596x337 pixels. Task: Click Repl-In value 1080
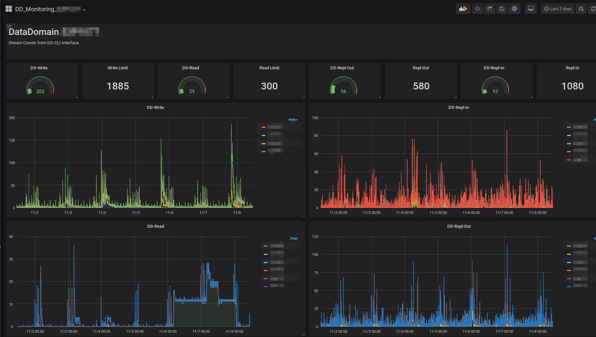coord(573,86)
